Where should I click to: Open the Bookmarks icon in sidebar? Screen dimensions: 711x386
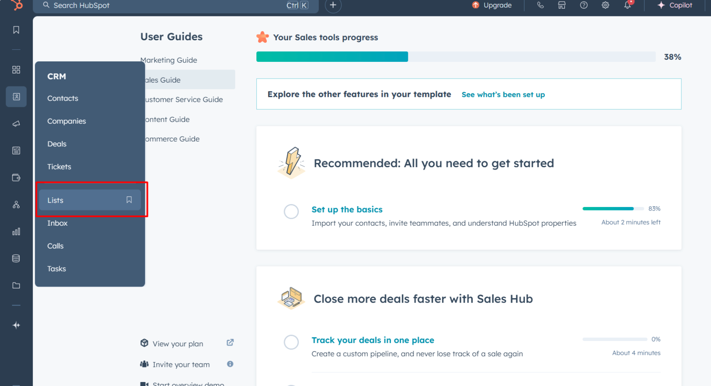[x=16, y=30]
